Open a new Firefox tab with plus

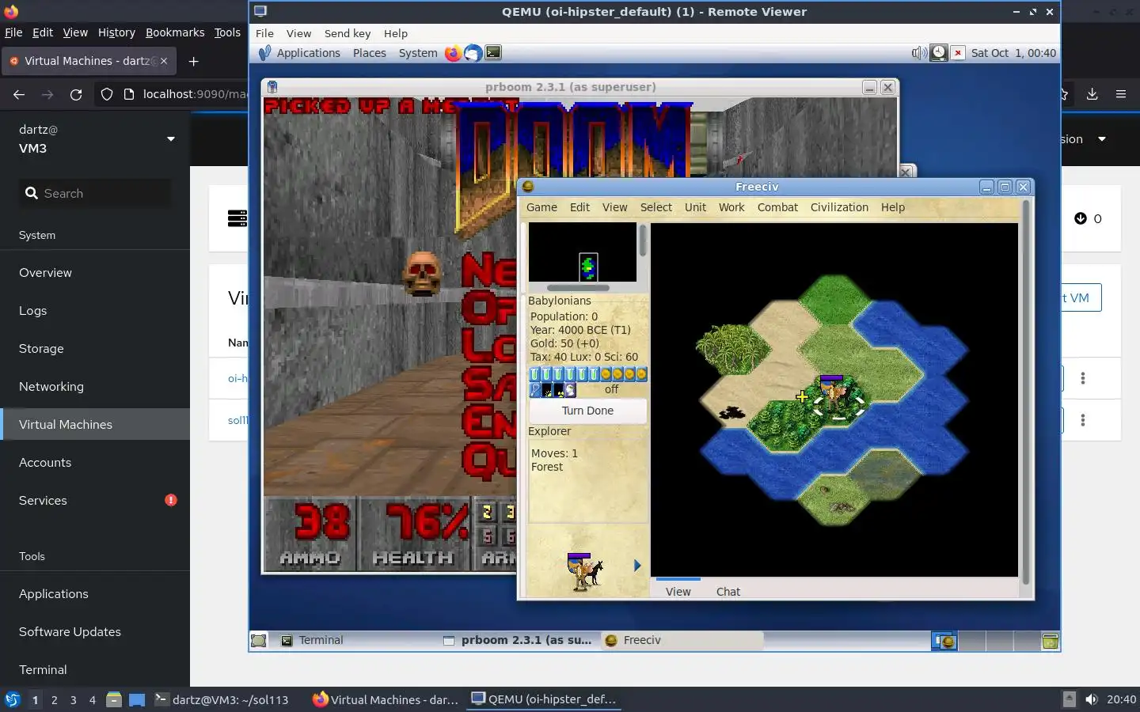coord(193,61)
